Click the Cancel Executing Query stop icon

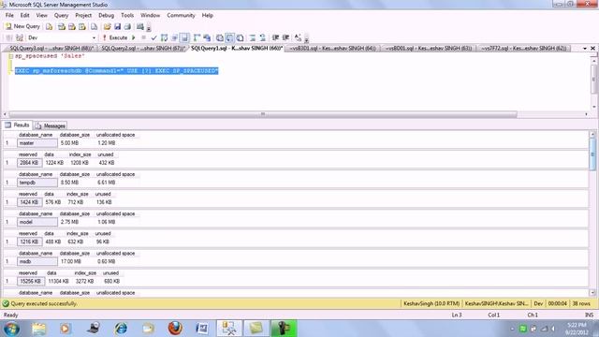click(x=143, y=37)
